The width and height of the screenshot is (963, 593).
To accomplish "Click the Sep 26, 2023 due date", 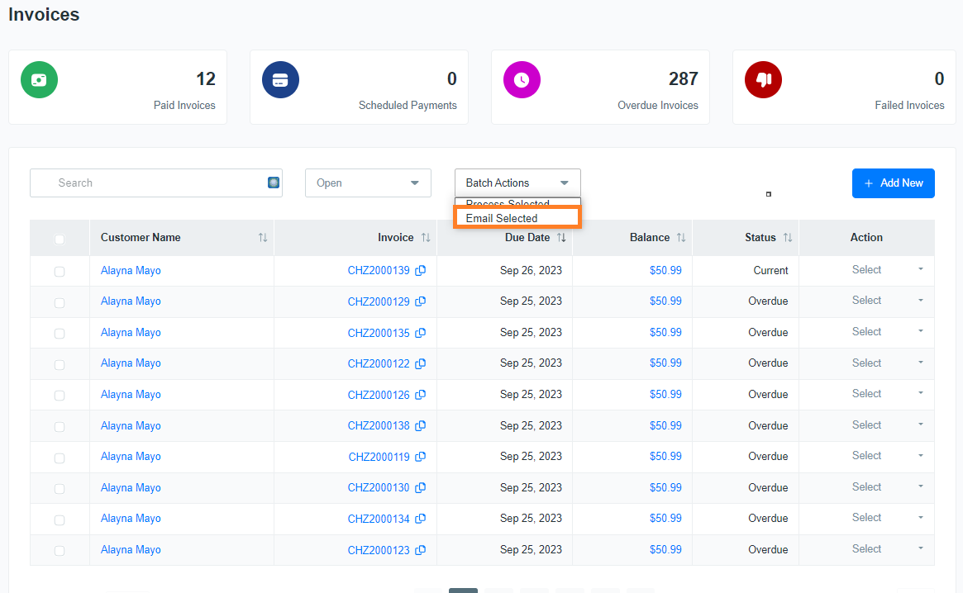I will [x=531, y=271].
